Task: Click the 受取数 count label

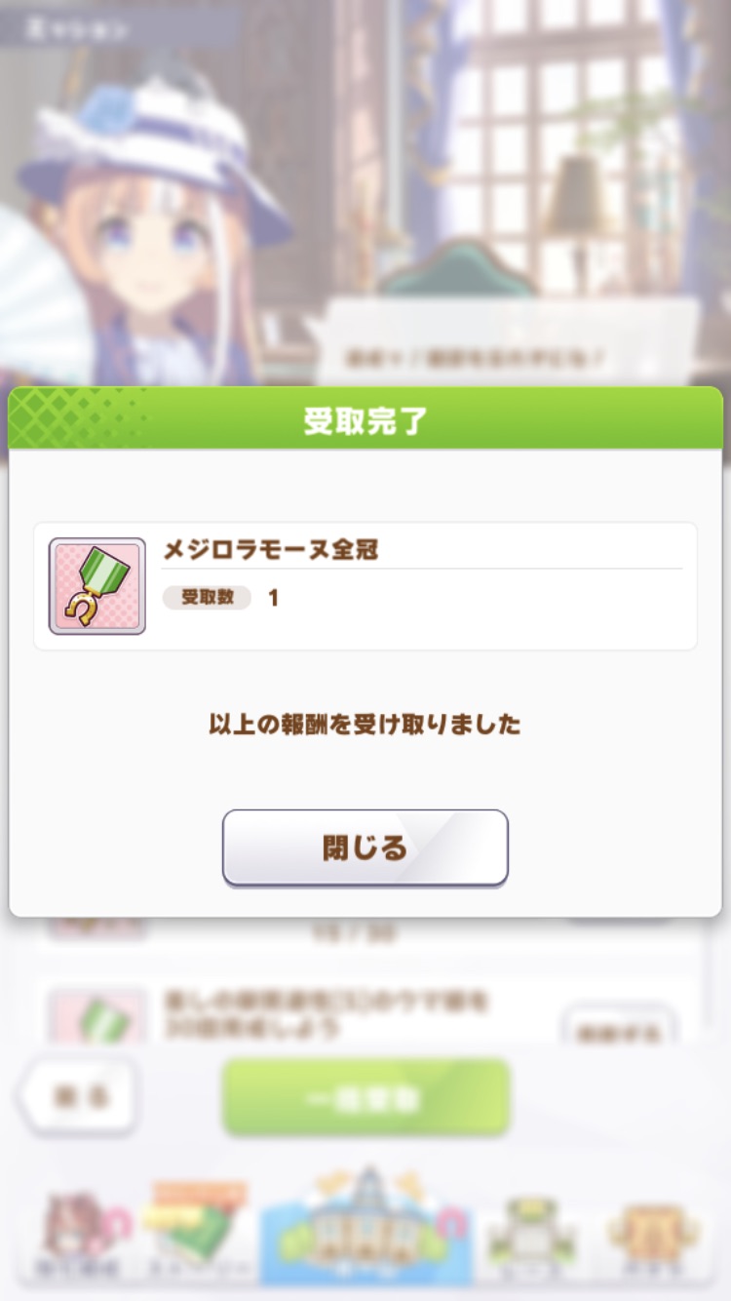Action: (x=207, y=598)
